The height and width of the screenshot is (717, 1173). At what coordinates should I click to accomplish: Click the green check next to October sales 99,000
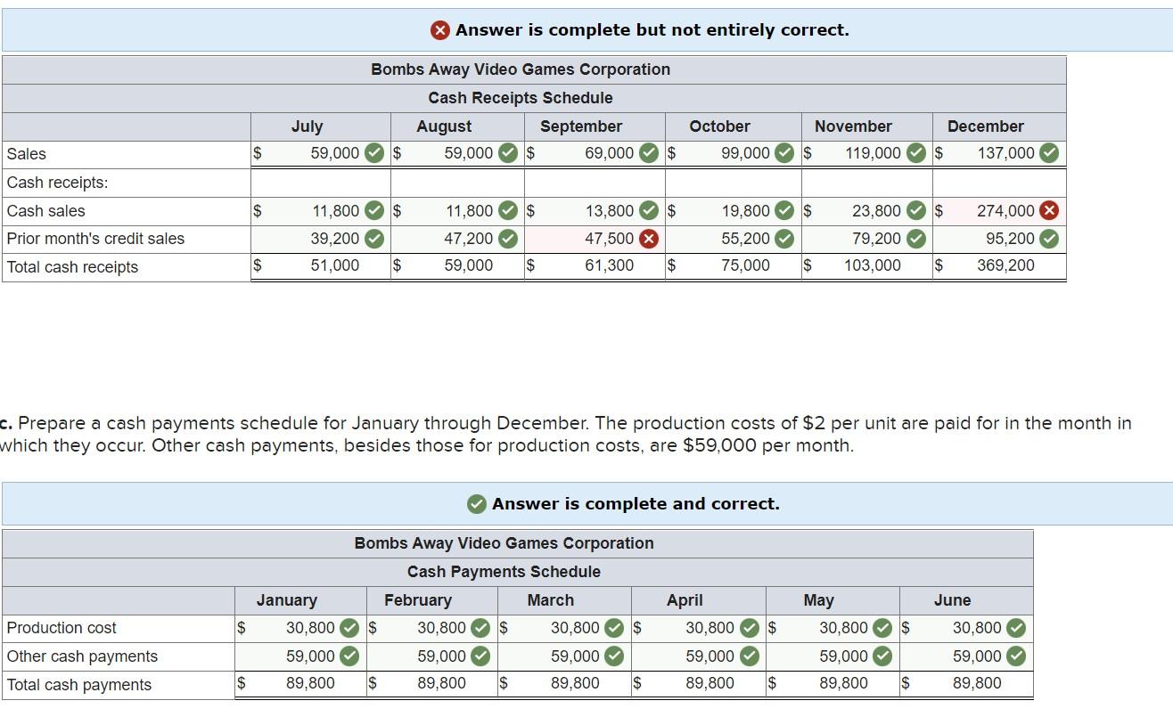[x=784, y=153]
